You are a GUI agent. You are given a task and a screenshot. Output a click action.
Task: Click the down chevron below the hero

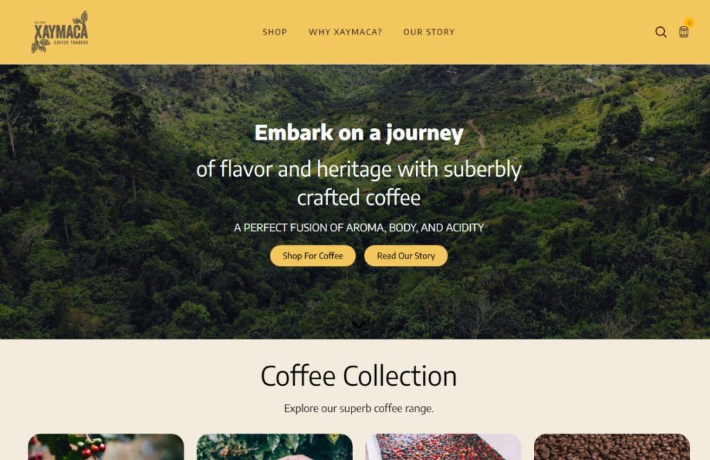coord(358,325)
